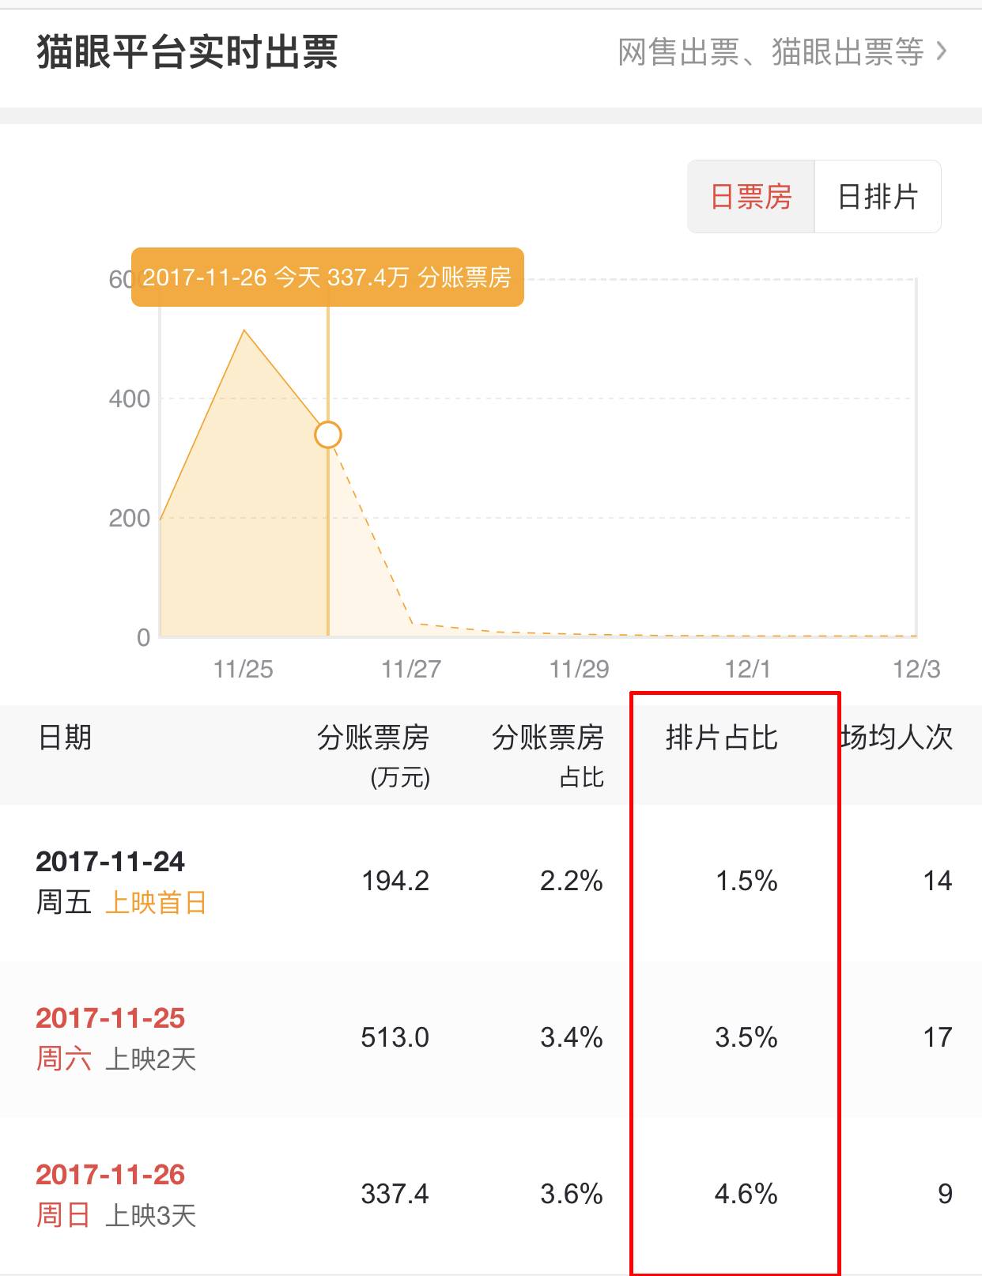Select the 日票房 tab
982x1276 pixels.
[x=751, y=197]
